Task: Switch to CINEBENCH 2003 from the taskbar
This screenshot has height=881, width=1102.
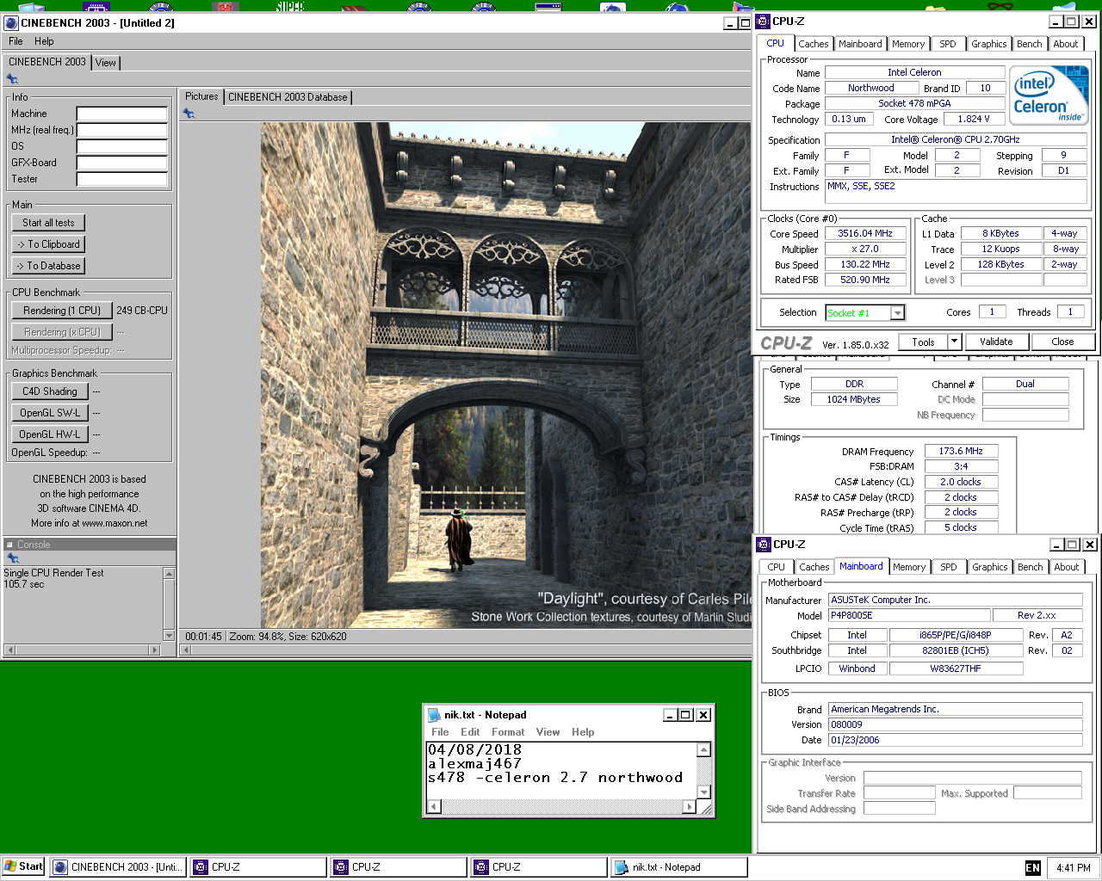Action: 119,867
